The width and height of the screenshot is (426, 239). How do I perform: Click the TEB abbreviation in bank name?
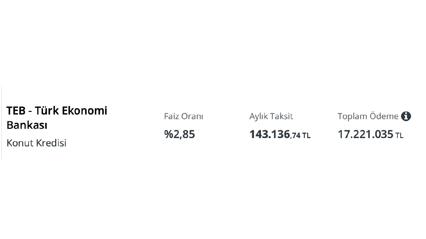[x=16, y=111]
